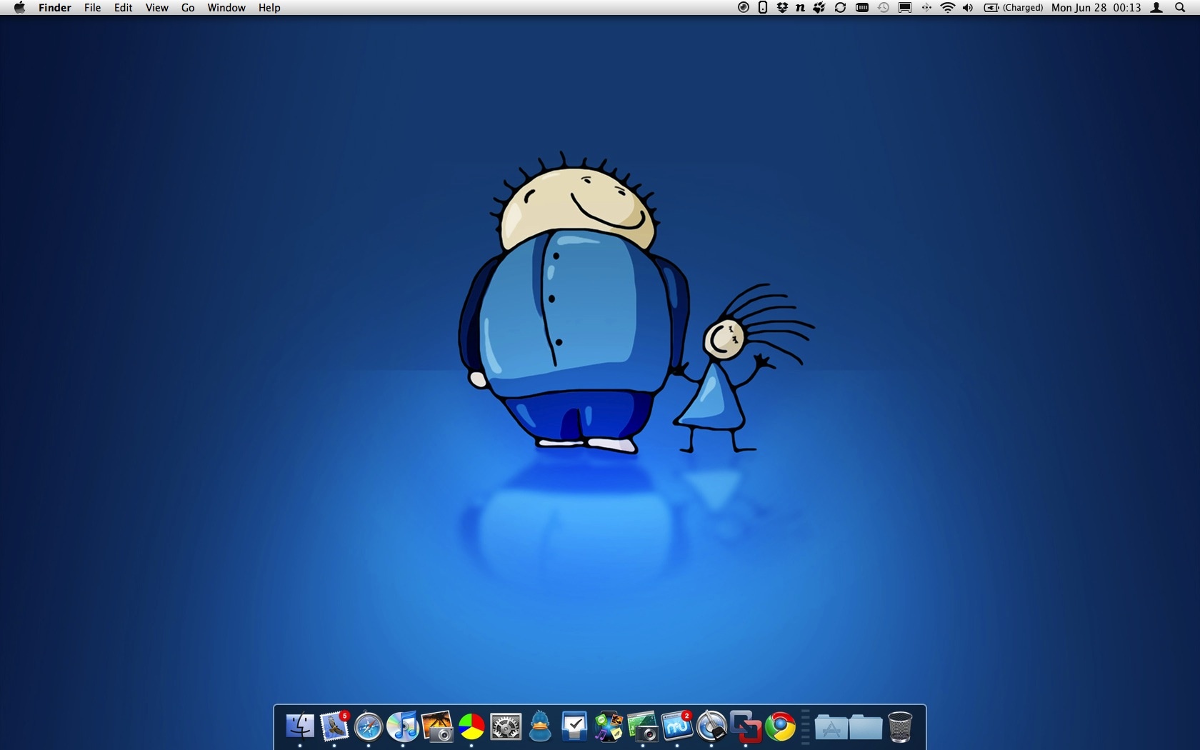Viewport: 1200px width, 750px height.
Task: Open iTunes from the Dock
Action: click(403, 726)
